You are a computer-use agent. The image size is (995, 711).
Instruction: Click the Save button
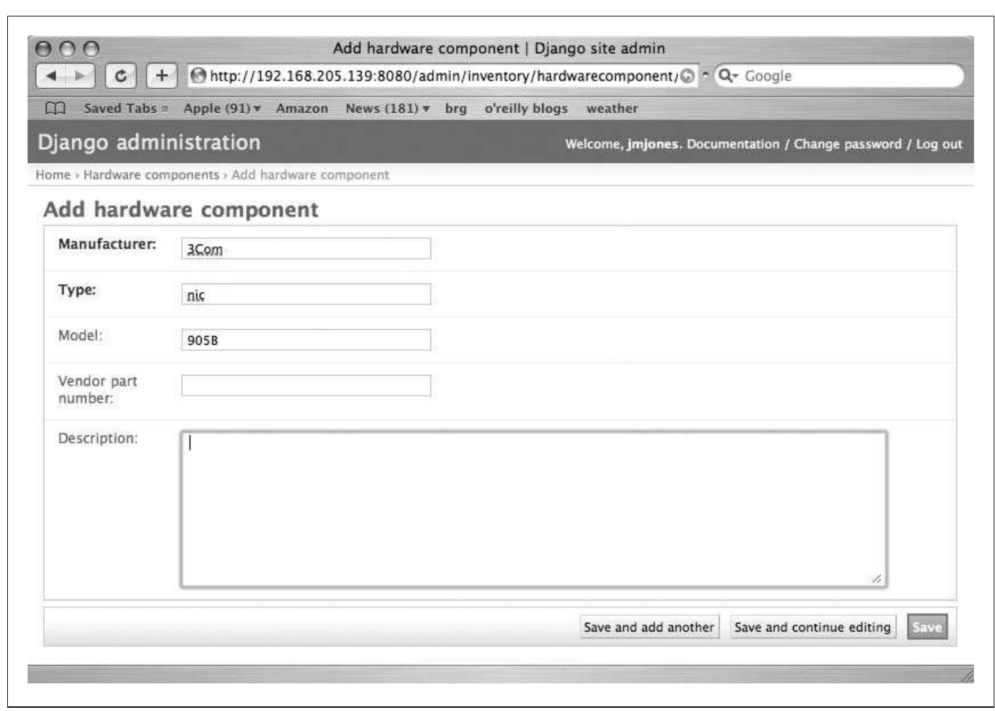pos(927,627)
